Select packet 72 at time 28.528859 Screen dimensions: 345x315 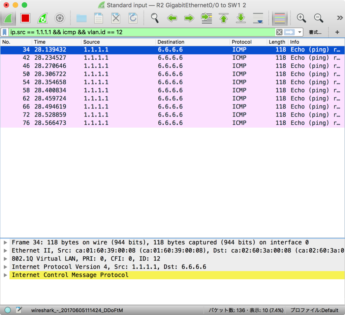[x=172, y=115]
